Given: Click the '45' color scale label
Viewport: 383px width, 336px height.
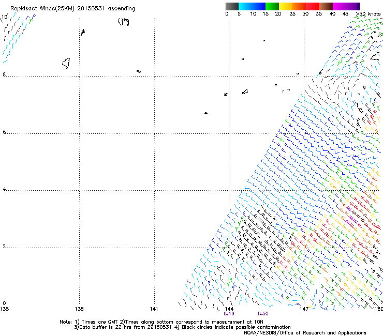Looking at the screenshot, I should (x=345, y=14).
